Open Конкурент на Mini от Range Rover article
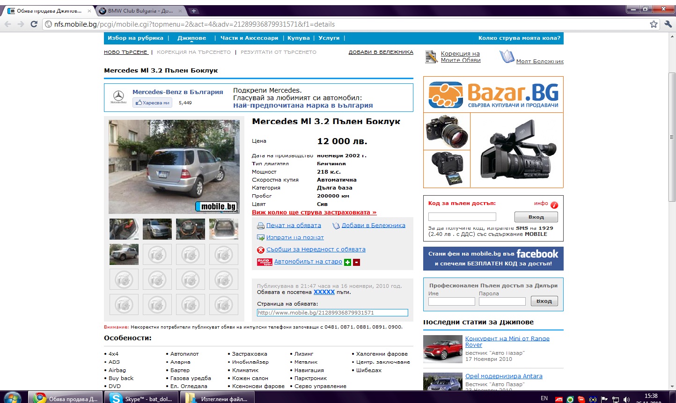Screen dimensions: 676x403 point(507,342)
